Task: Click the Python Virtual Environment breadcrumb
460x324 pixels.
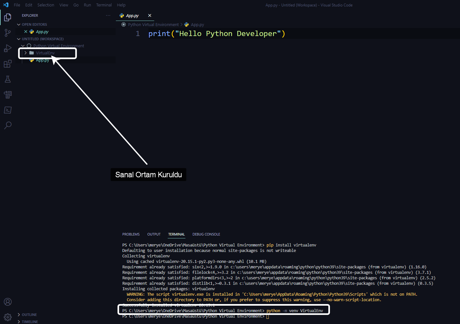Action: (x=153, y=24)
